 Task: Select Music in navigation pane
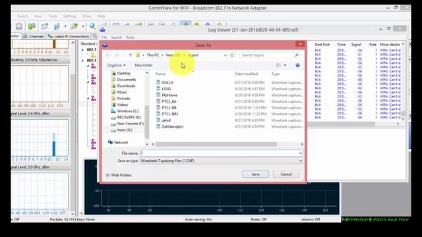(121, 92)
